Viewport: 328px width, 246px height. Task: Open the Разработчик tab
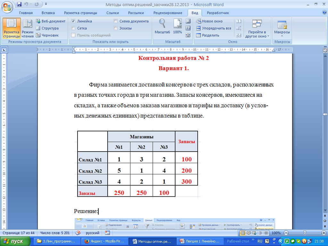[218, 13]
